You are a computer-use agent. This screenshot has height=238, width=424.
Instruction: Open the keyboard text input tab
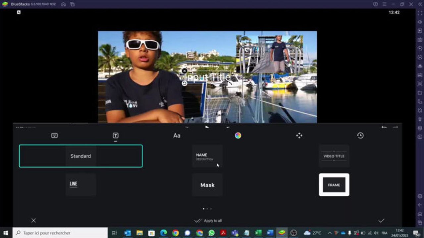[55, 136]
